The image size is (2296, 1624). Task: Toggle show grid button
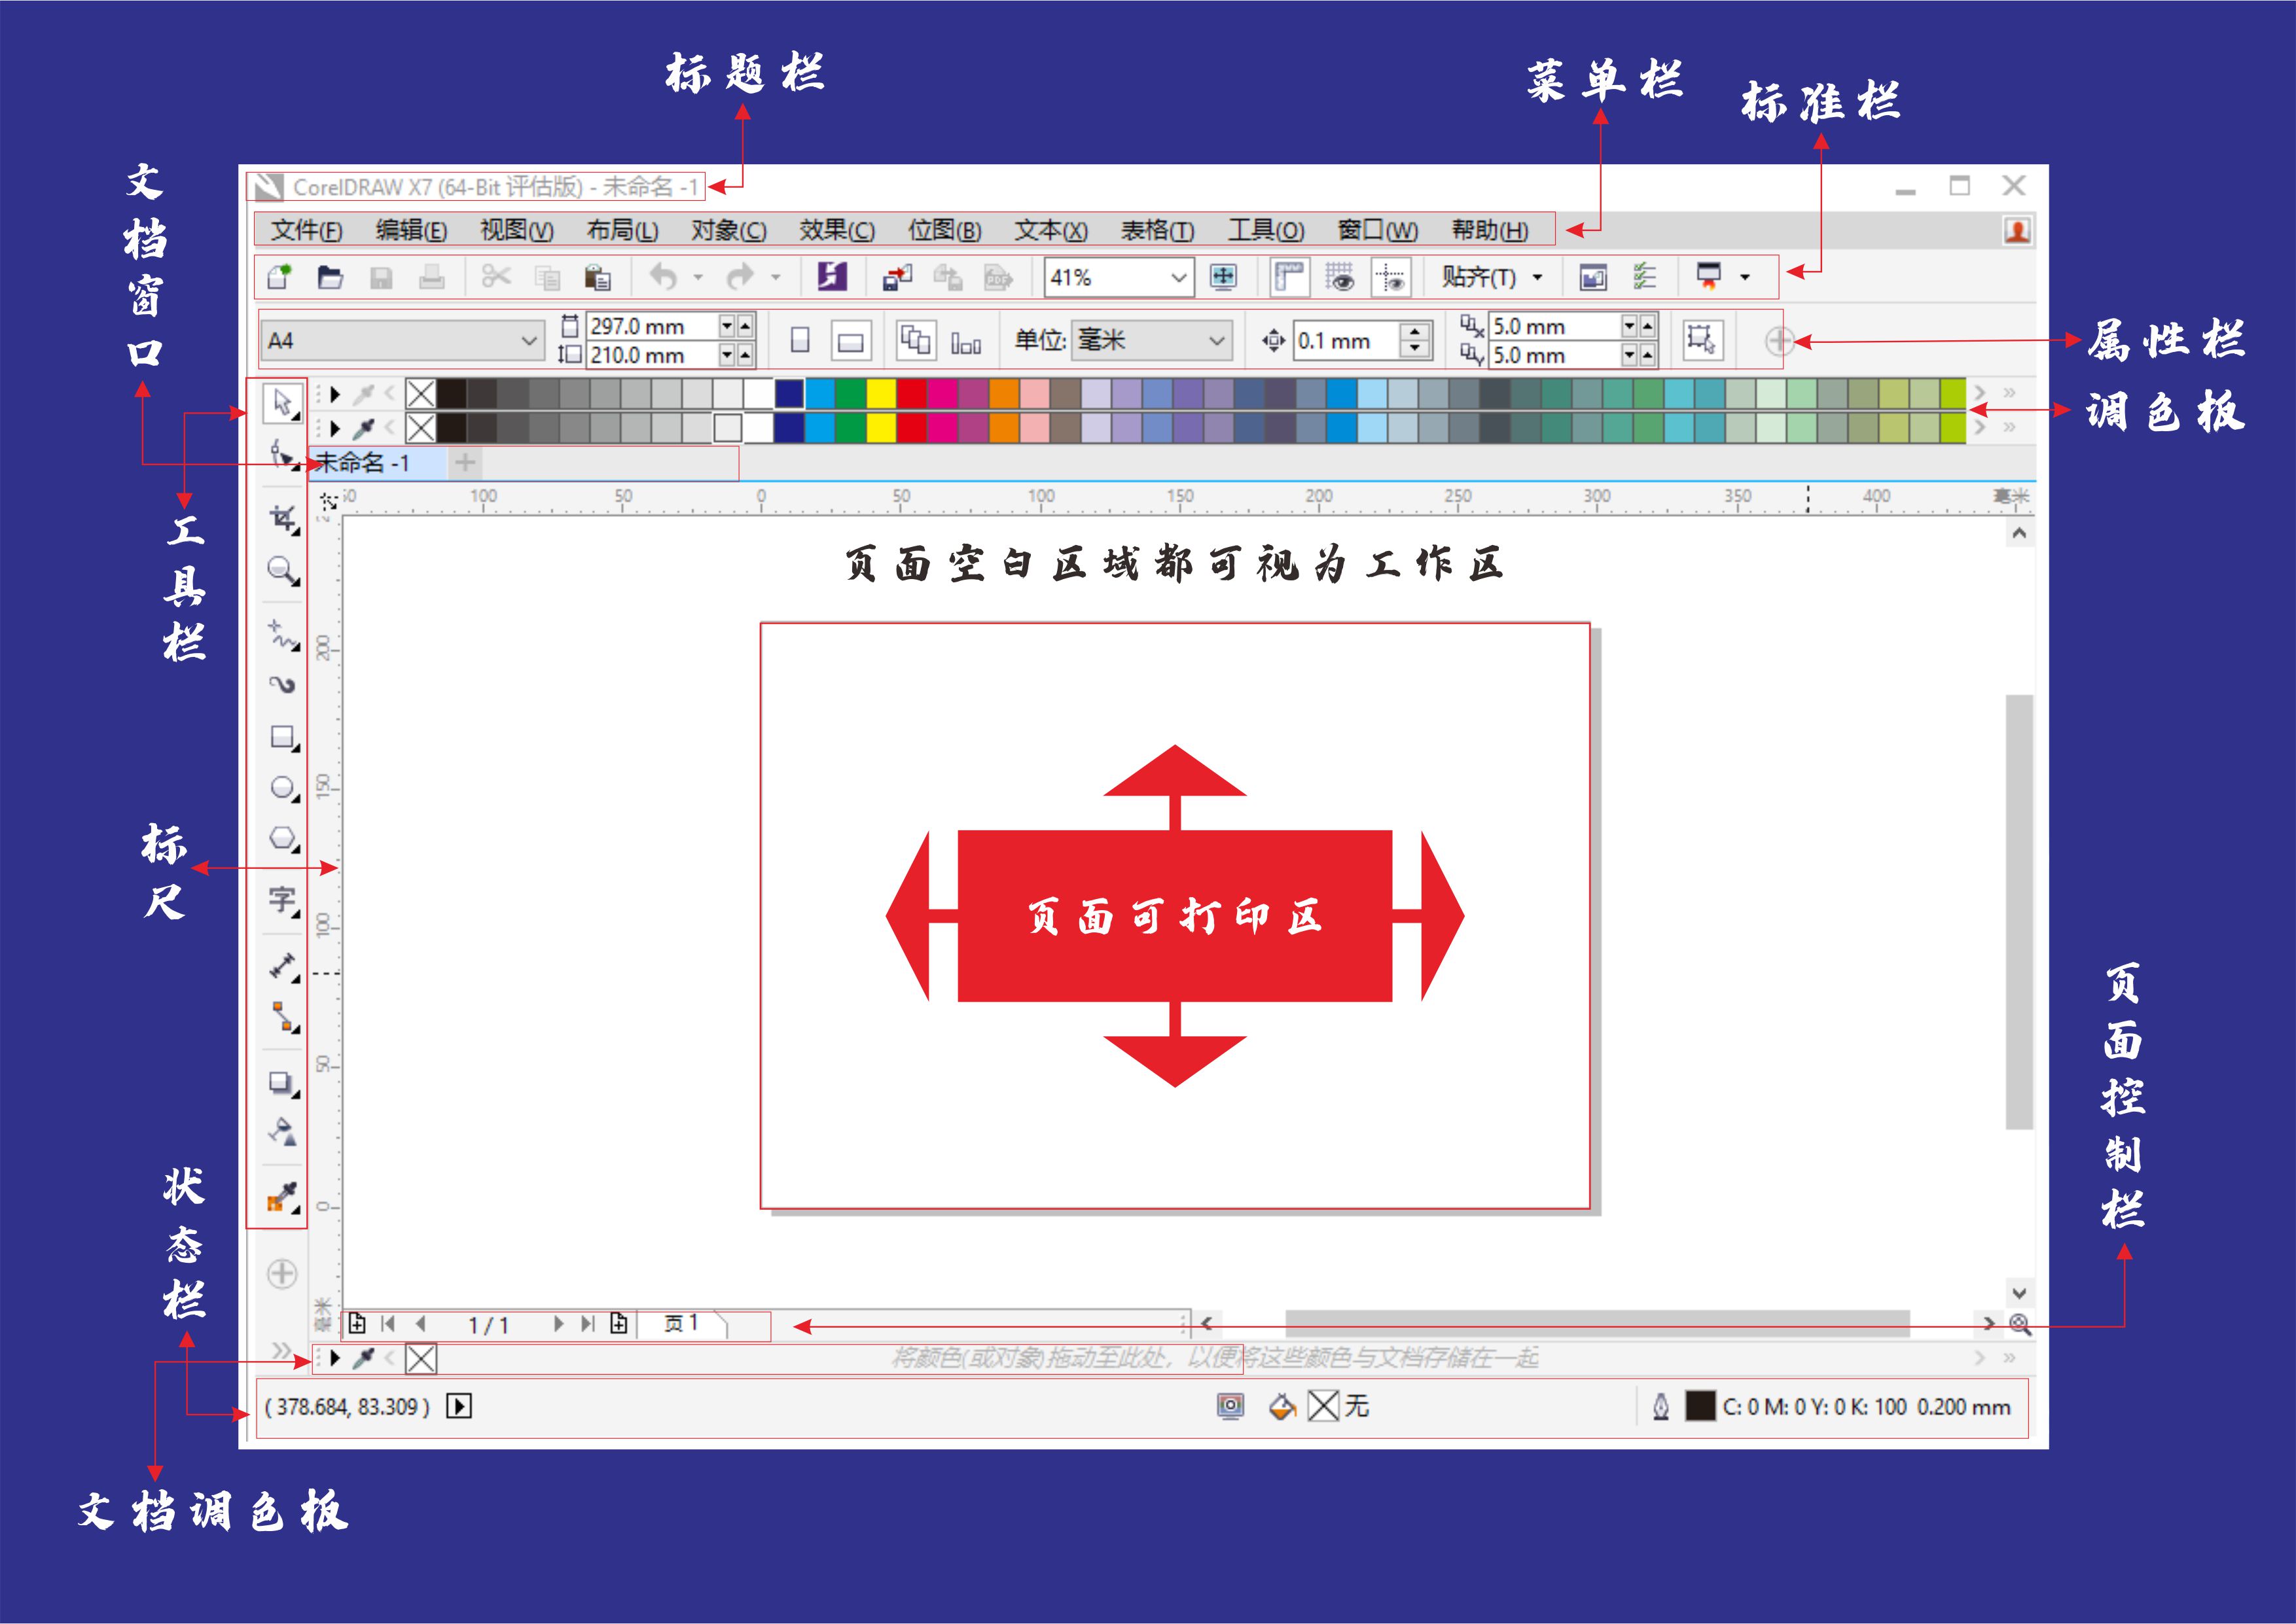coord(1340,277)
